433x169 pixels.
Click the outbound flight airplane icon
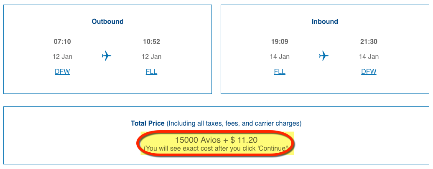pyautogui.click(x=106, y=56)
